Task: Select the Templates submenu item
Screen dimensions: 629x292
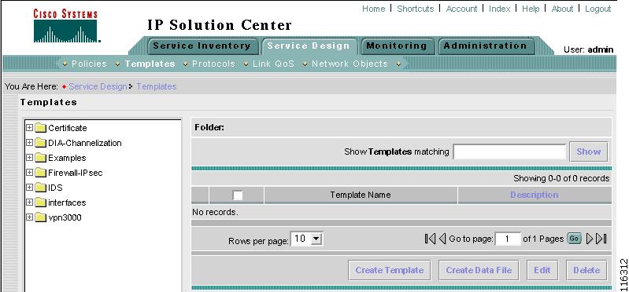Action: coord(150,64)
